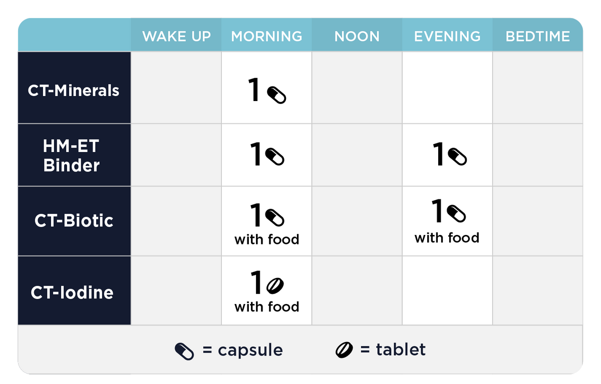Screen dimensions: 601x384
Task: Click the CT-Minerals morning capsule icon
Action: (276, 95)
